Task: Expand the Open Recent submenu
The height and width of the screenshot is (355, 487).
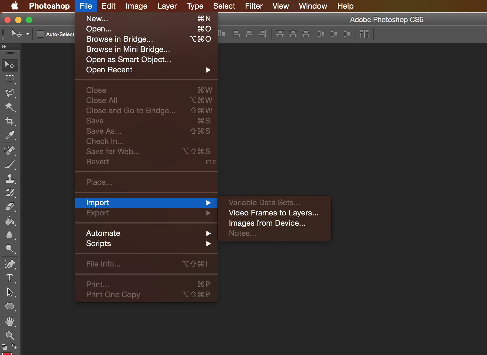Action: point(146,70)
